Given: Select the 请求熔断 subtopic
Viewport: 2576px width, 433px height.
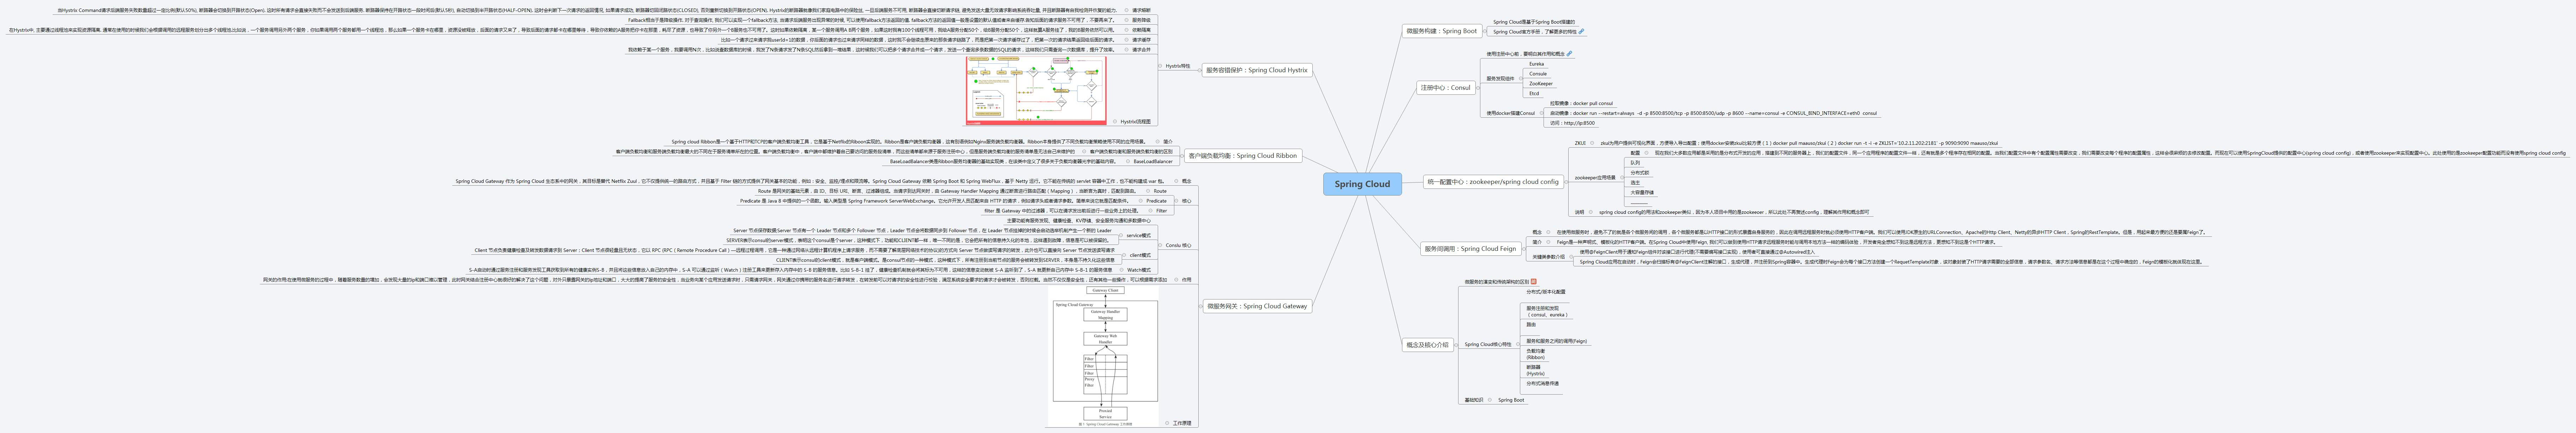Looking at the screenshot, I should click(1141, 10).
